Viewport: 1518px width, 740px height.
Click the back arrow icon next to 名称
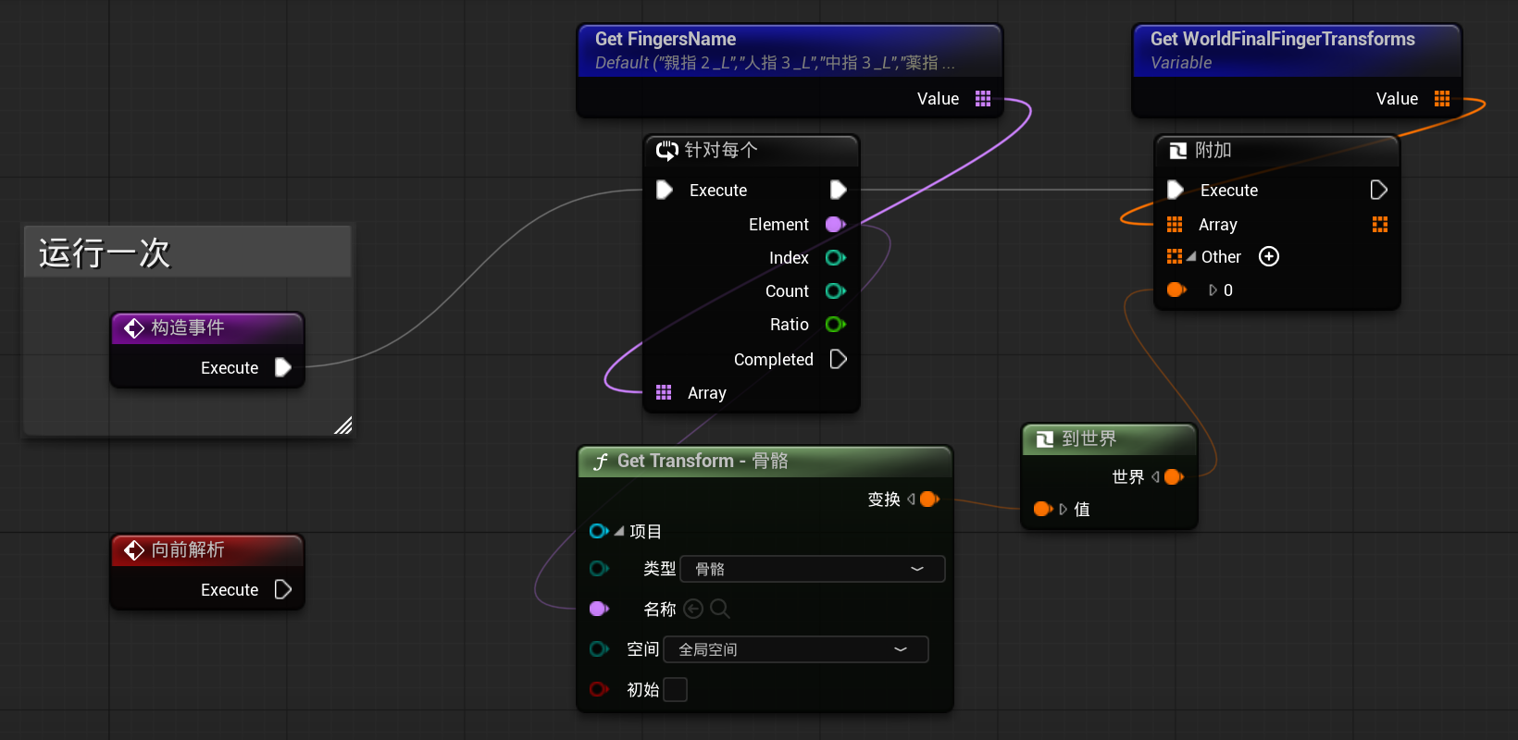coord(693,609)
